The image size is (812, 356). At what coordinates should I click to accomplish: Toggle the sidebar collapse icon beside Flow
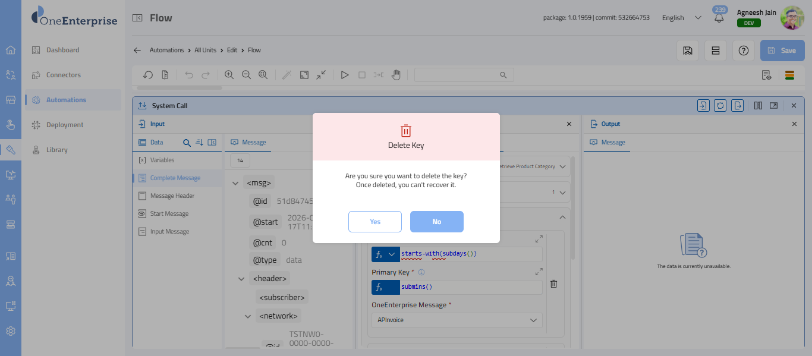coord(137,18)
